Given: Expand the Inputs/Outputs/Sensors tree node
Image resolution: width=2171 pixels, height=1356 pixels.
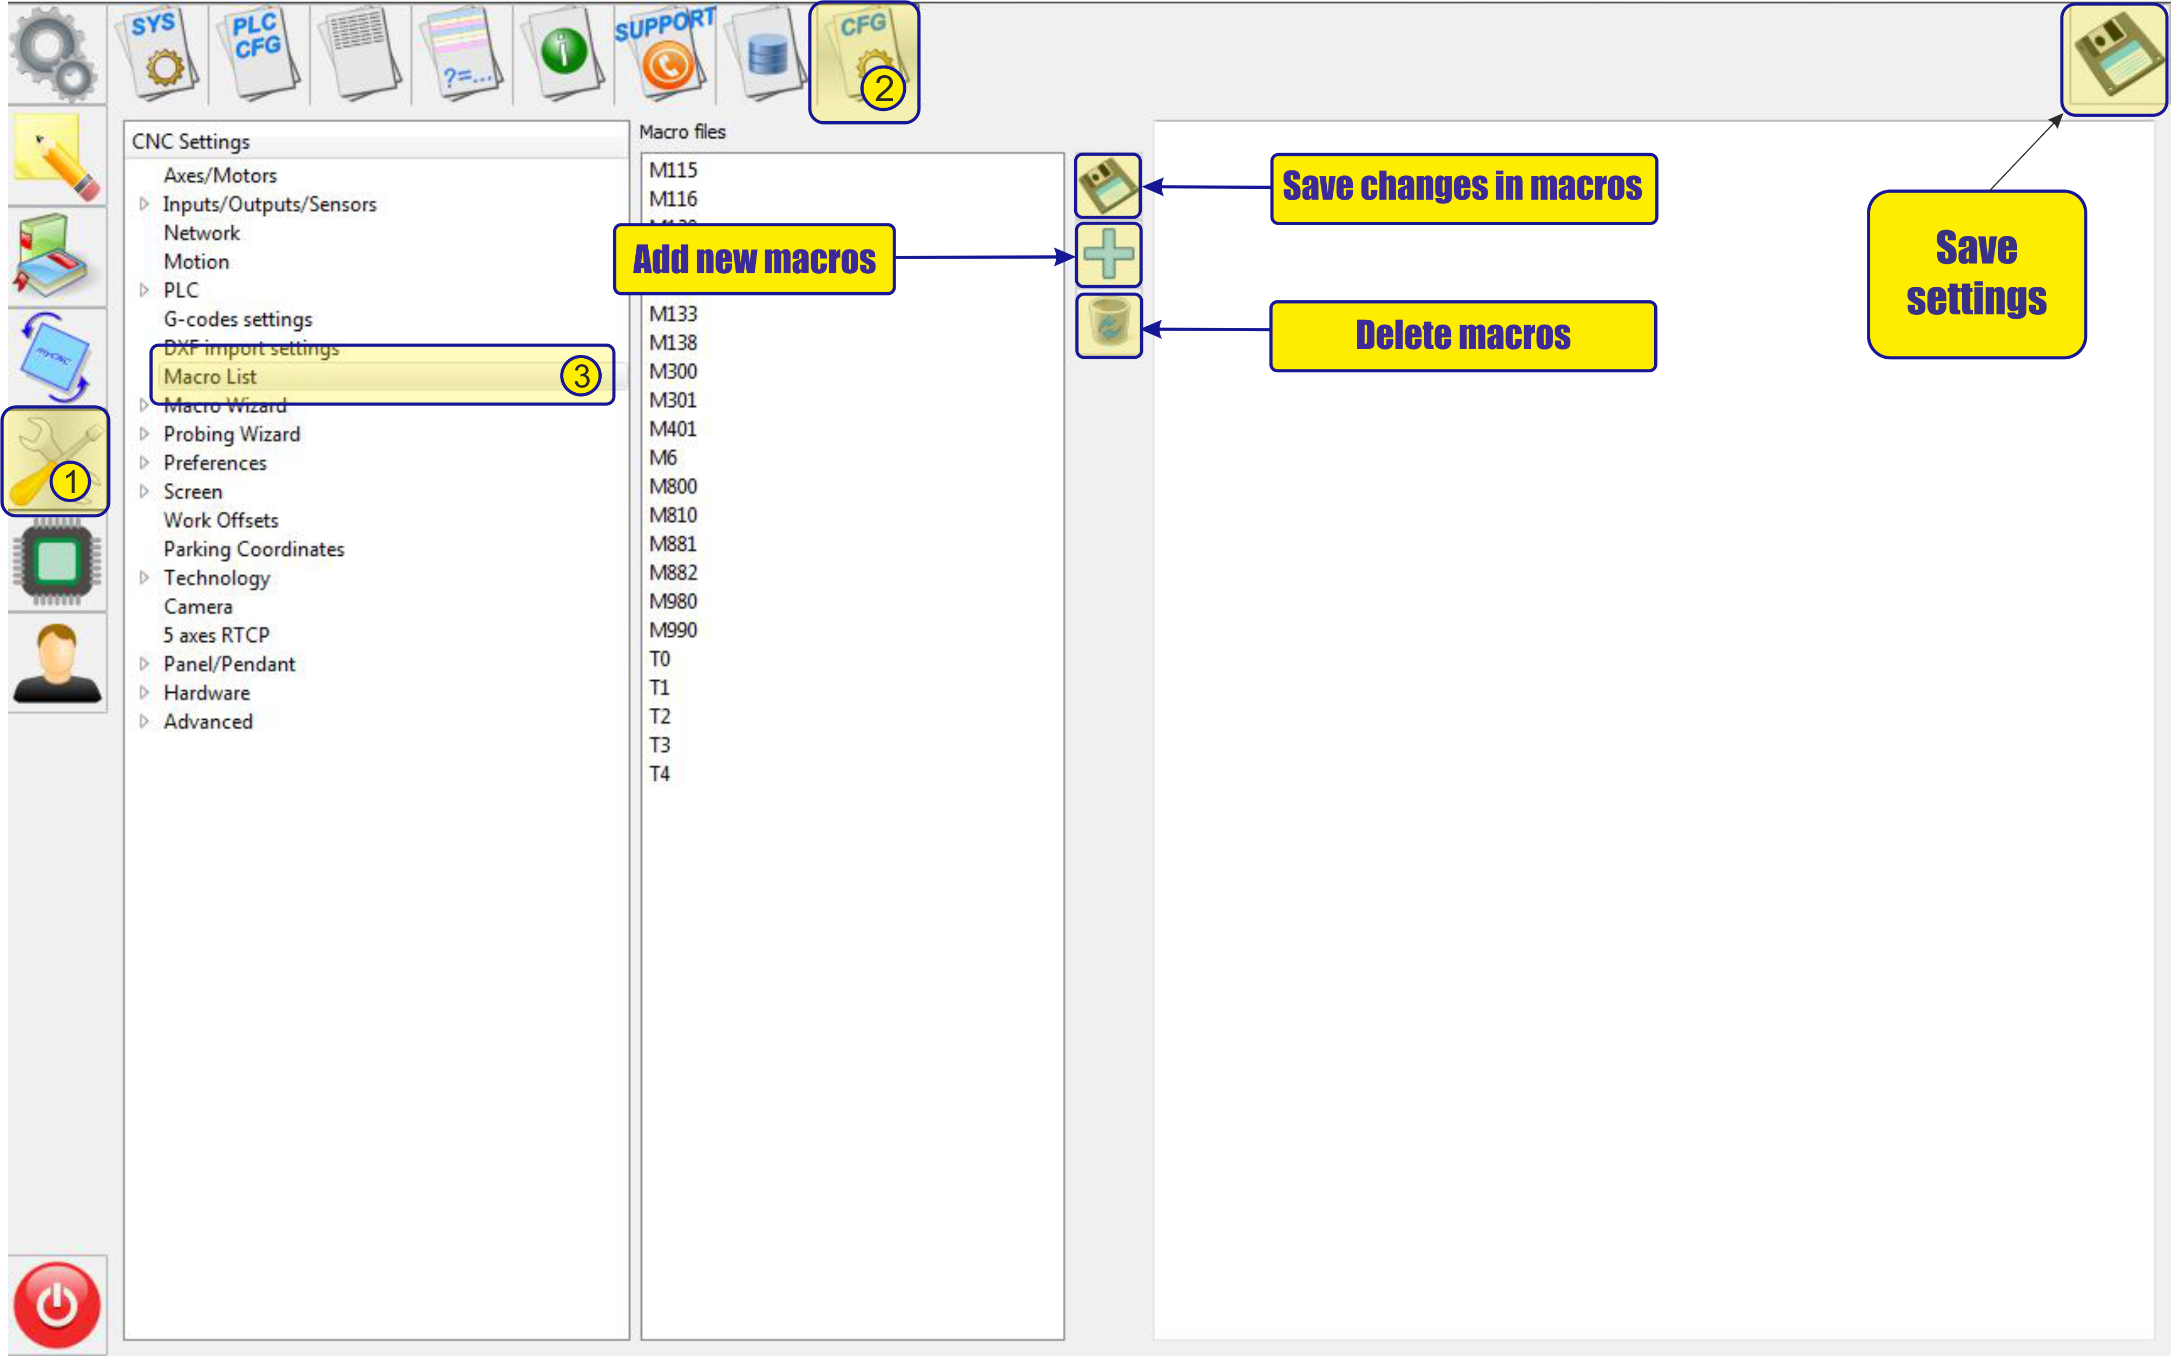Looking at the screenshot, I should 143,205.
